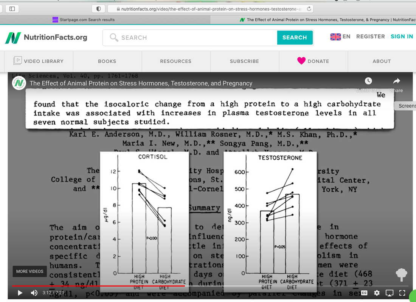Click the REGISTER link
416x302 pixels.
[370, 37]
